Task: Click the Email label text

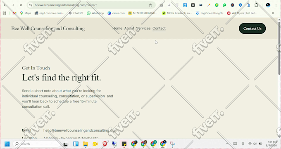Action: [26, 130]
